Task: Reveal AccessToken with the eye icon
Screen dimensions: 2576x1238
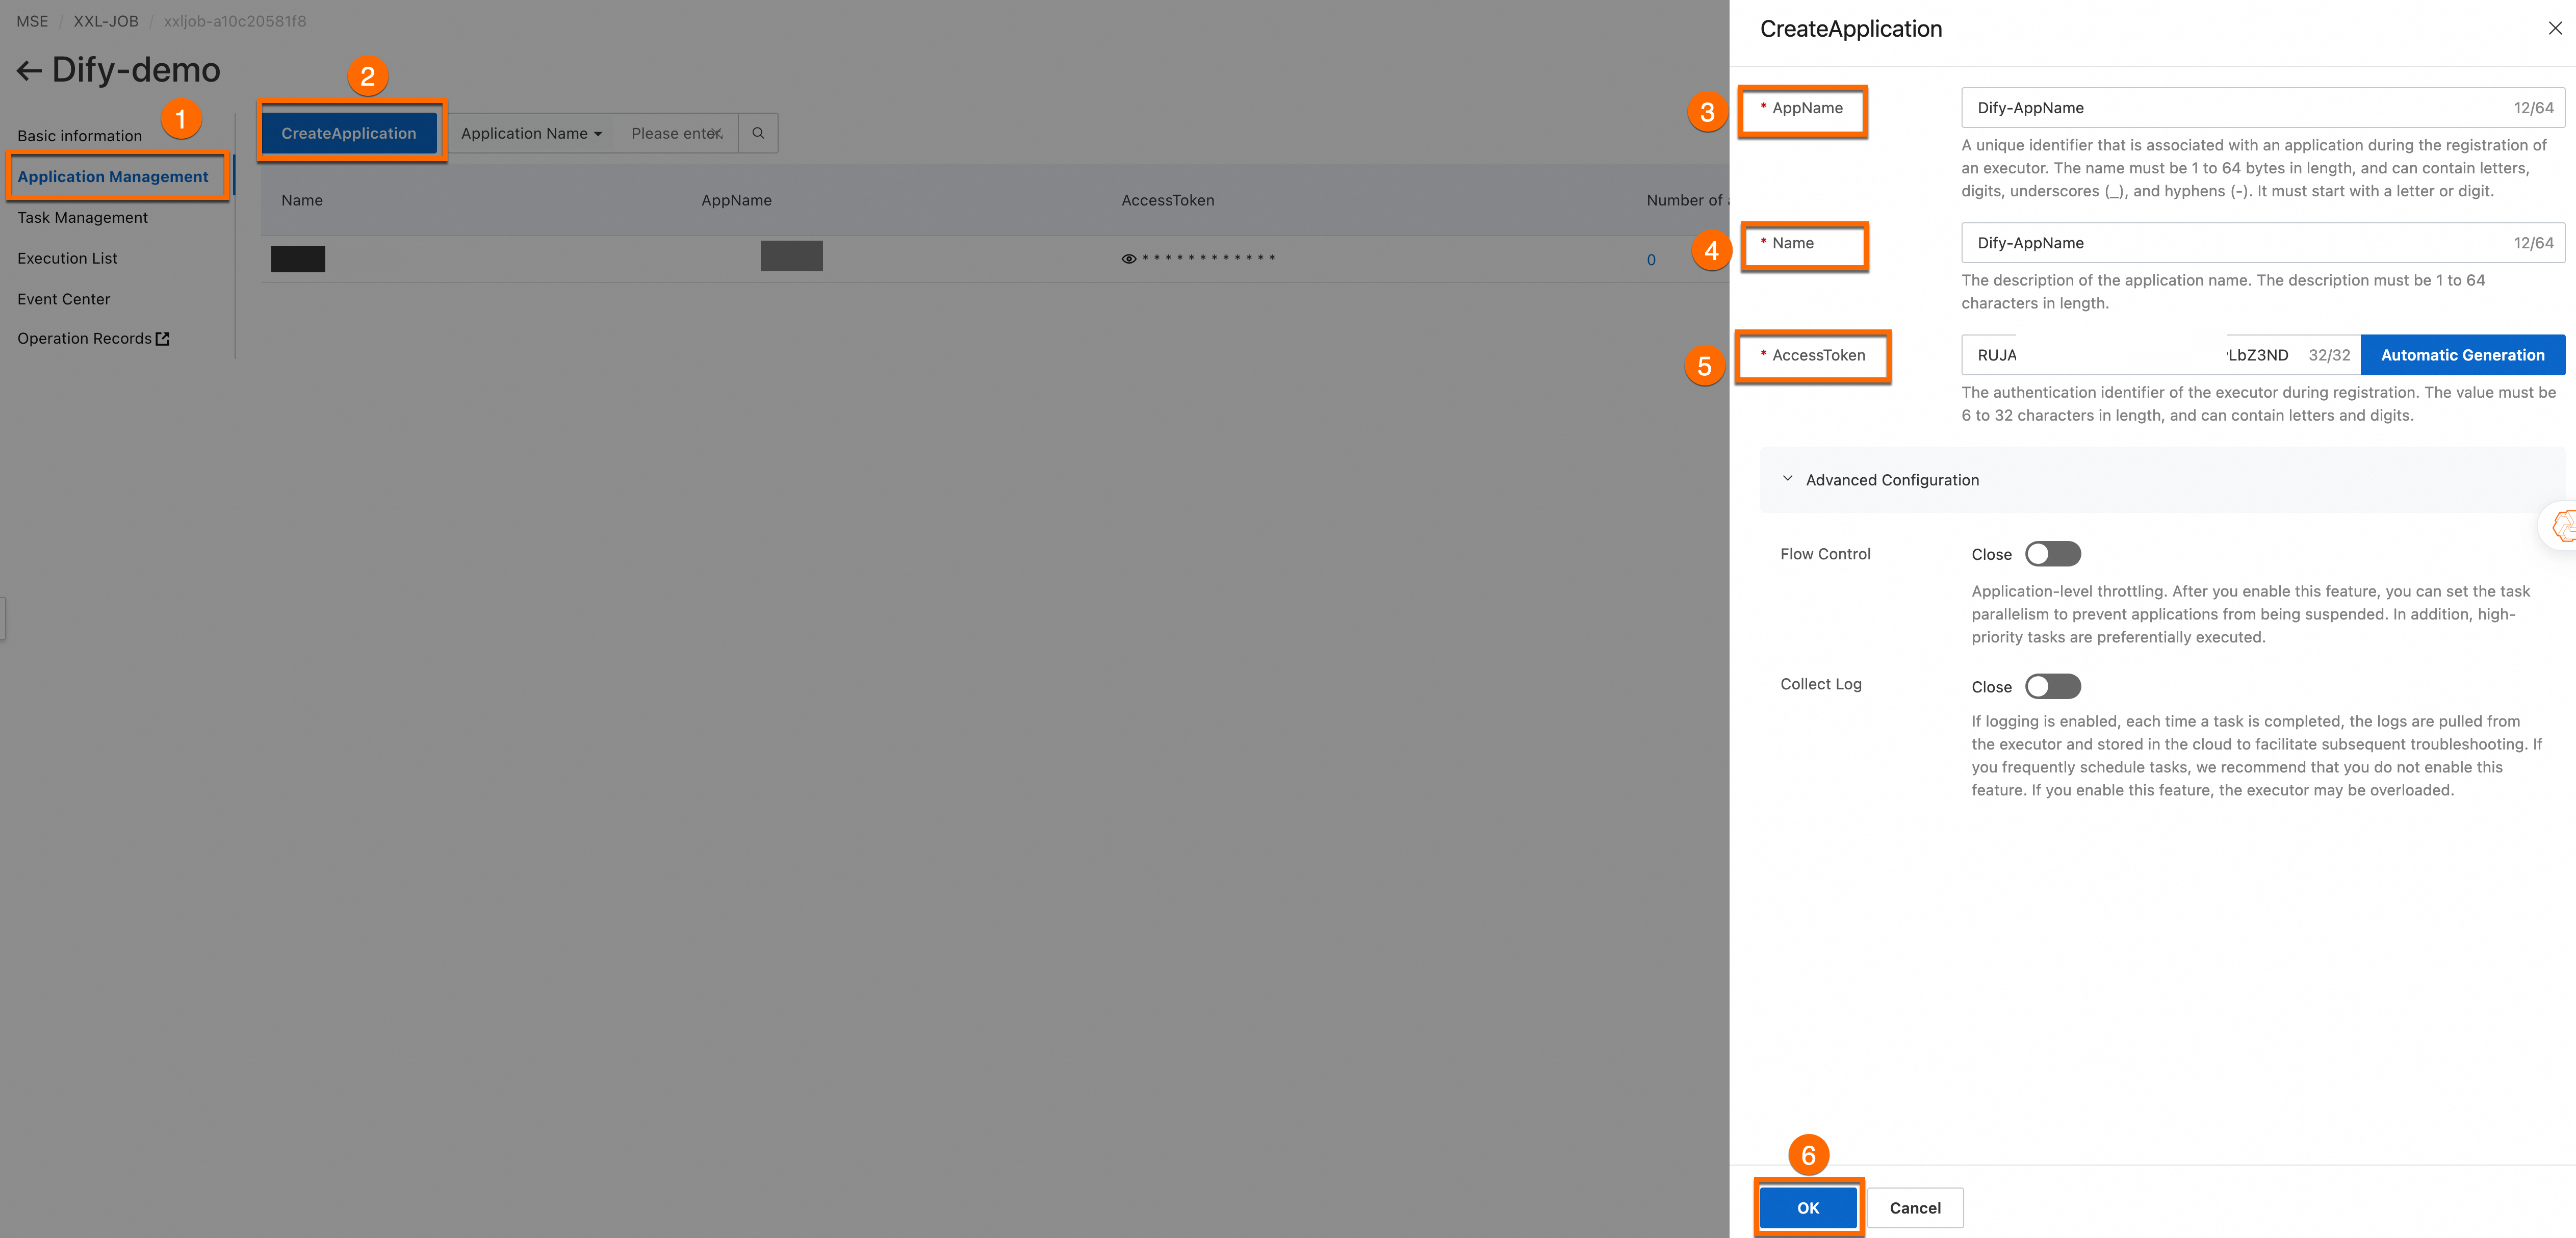Action: pos(1128,259)
